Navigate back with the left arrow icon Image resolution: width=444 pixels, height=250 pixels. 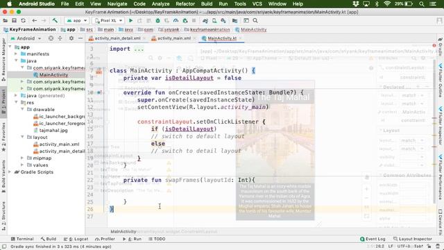pyautogui.click(x=34, y=21)
